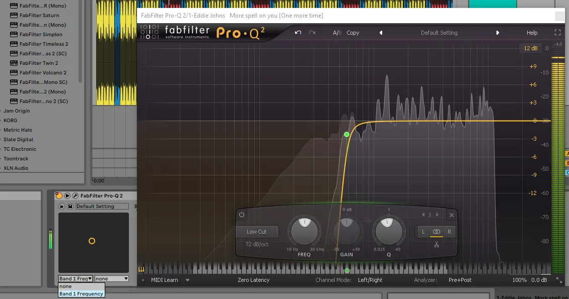Image resolution: width=569 pixels, height=299 pixels.
Task: Click the undo arrow in Pro-Q 2
Action: 298,33
